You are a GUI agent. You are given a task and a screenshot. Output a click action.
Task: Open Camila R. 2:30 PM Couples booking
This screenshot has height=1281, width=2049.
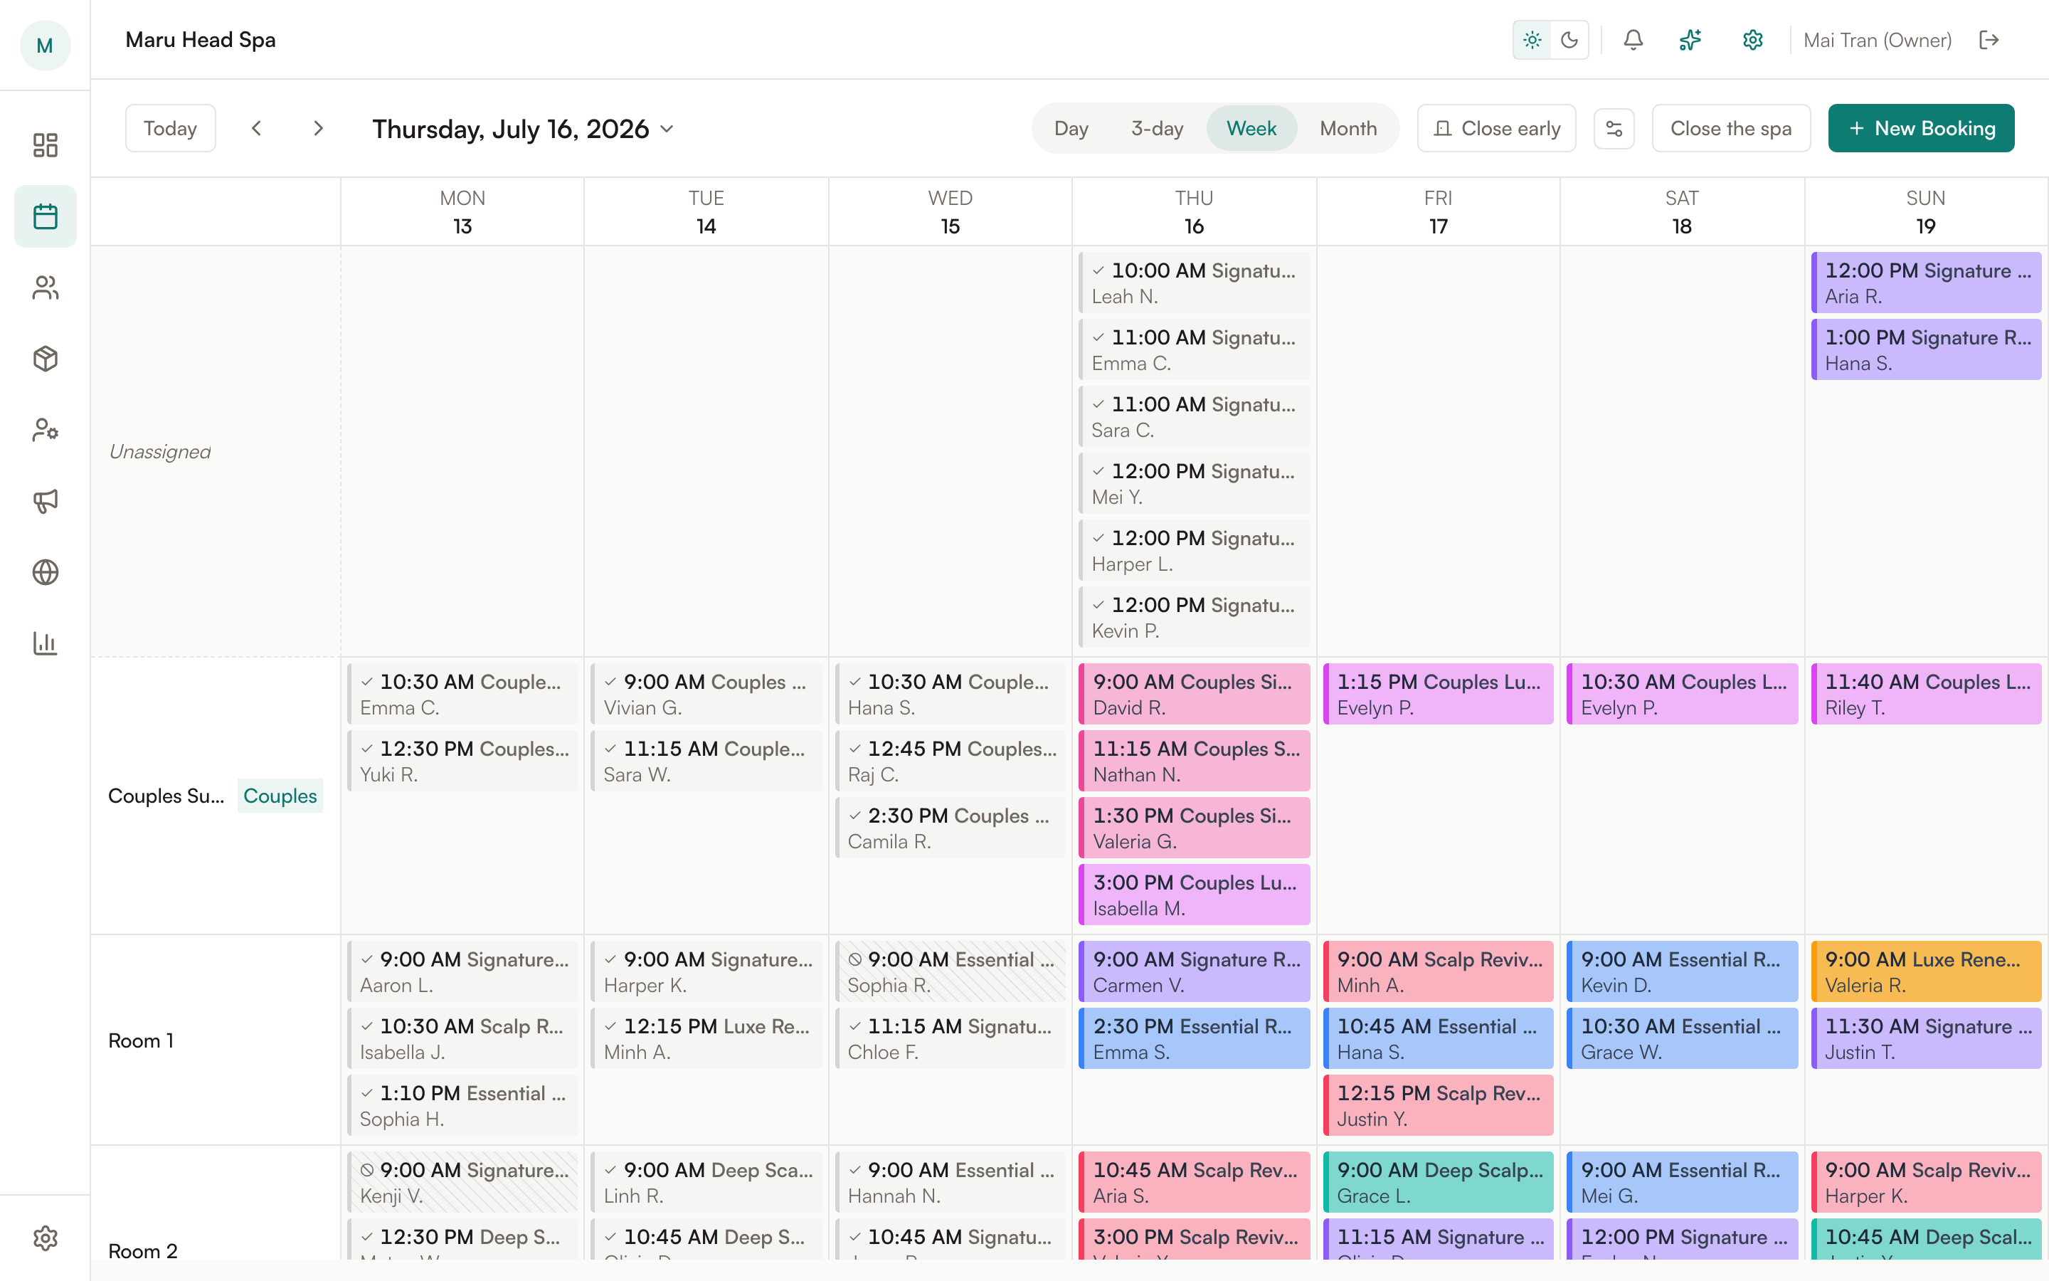(x=950, y=828)
